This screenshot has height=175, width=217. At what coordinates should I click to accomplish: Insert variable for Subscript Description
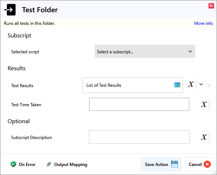[x=204, y=137]
